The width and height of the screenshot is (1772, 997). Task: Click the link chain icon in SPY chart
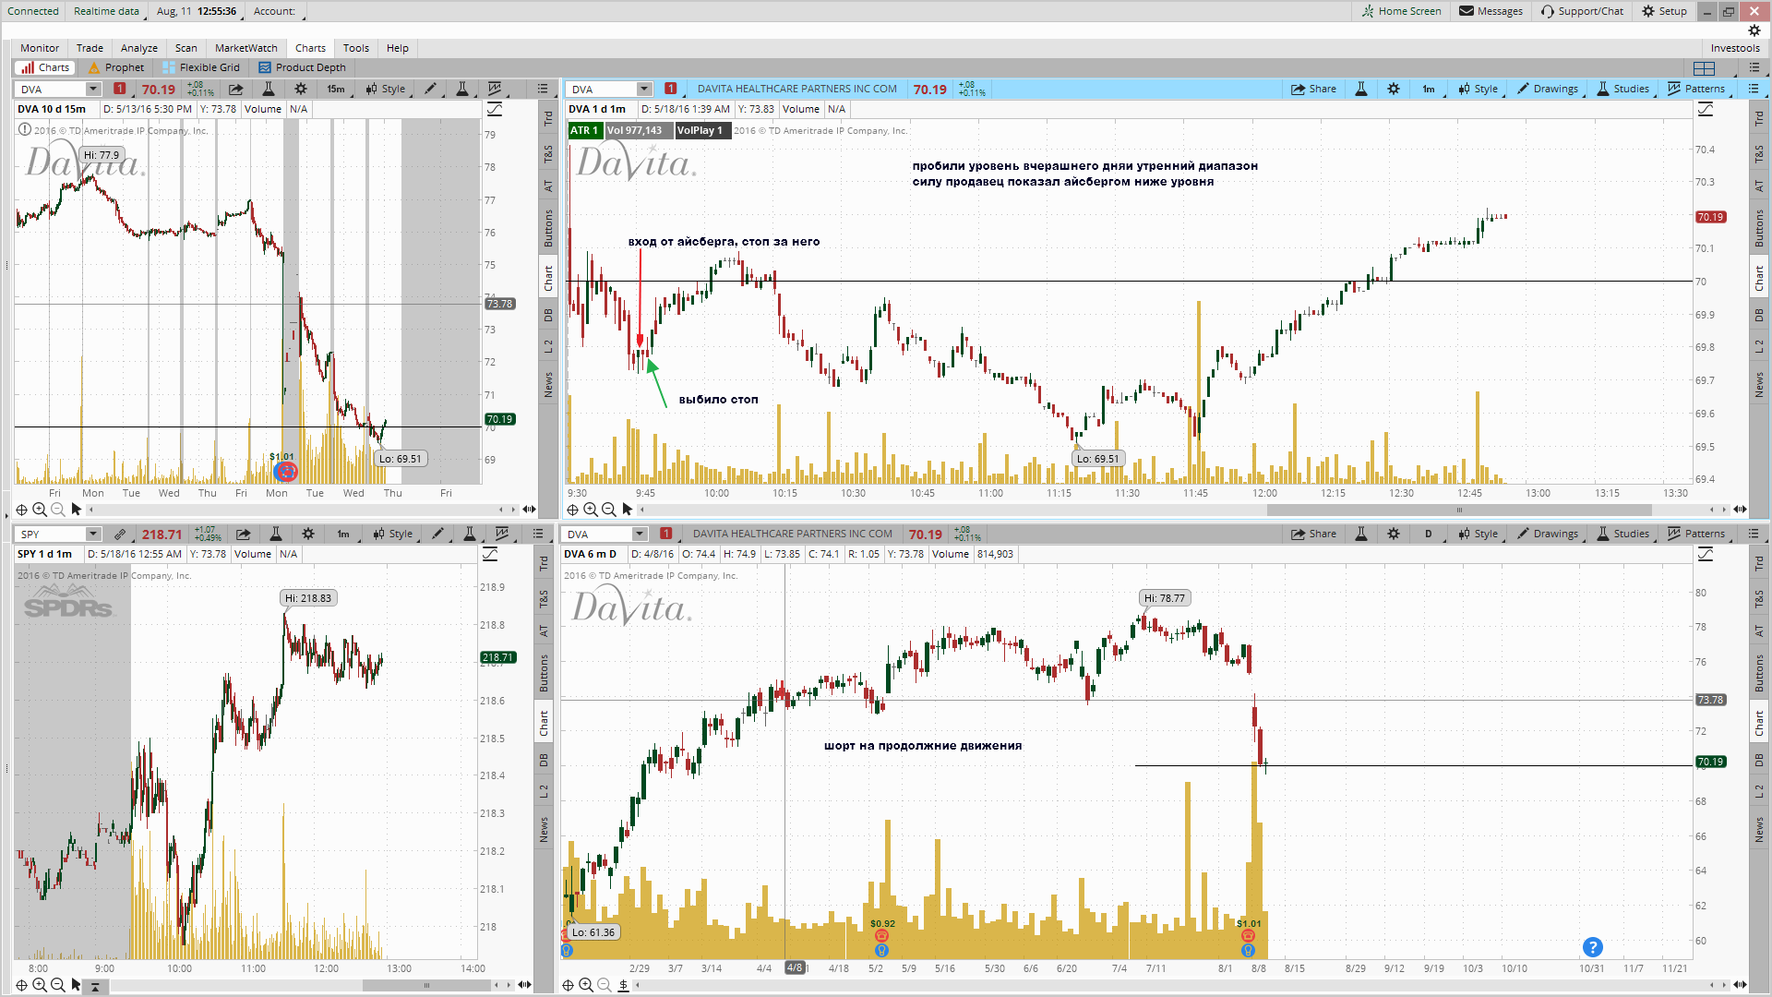(120, 535)
